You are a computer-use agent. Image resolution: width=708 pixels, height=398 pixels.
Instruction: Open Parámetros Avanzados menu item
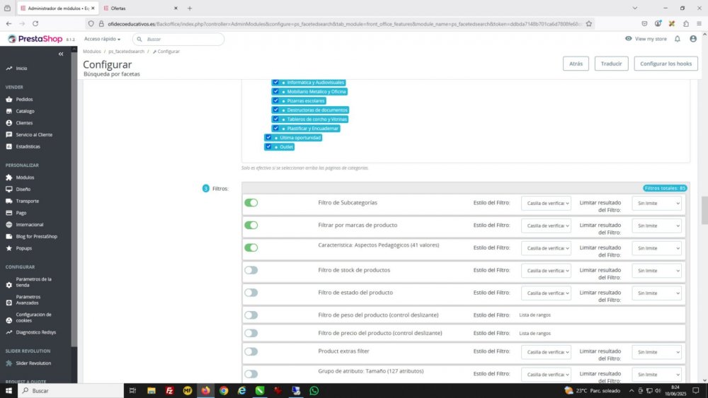[28, 300]
